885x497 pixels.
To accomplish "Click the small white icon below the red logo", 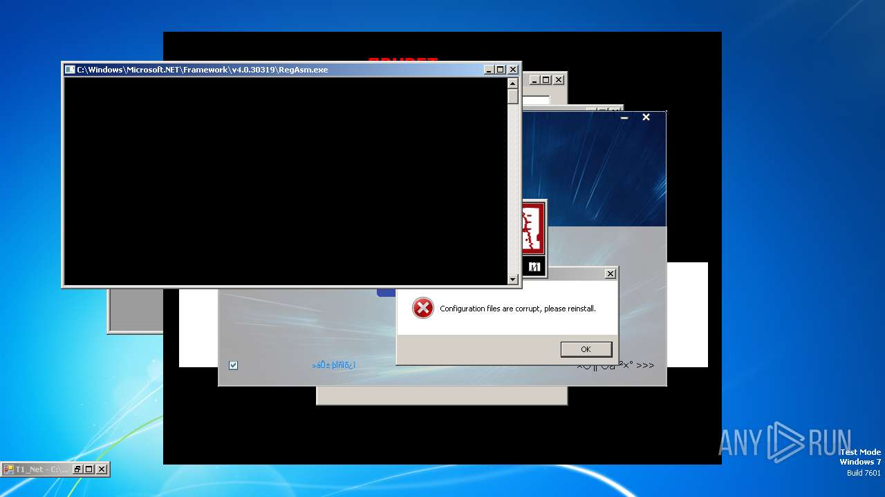I will [x=534, y=266].
